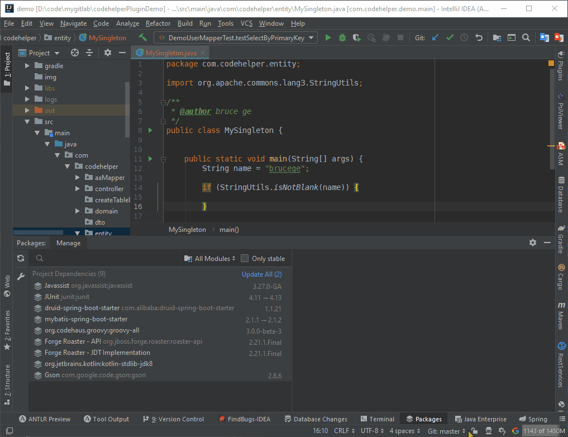Image resolution: width=568 pixels, height=437 pixels.
Task: Select mybatis-spring-boot-starter dependency
Action: click(x=159, y=320)
